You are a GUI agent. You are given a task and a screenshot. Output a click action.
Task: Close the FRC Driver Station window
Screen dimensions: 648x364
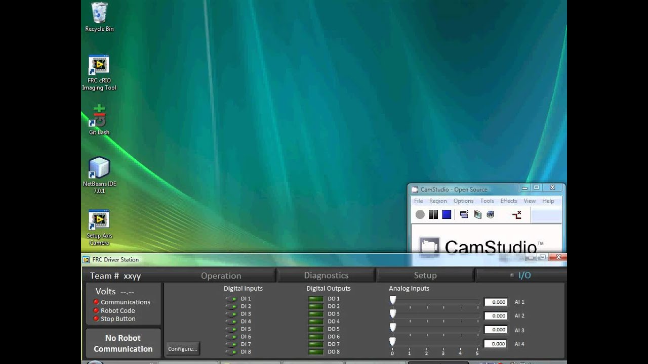[x=559, y=257]
